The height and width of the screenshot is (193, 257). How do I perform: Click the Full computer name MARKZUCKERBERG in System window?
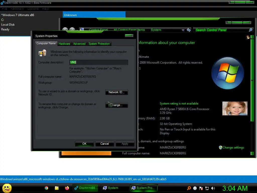(x=173, y=153)
